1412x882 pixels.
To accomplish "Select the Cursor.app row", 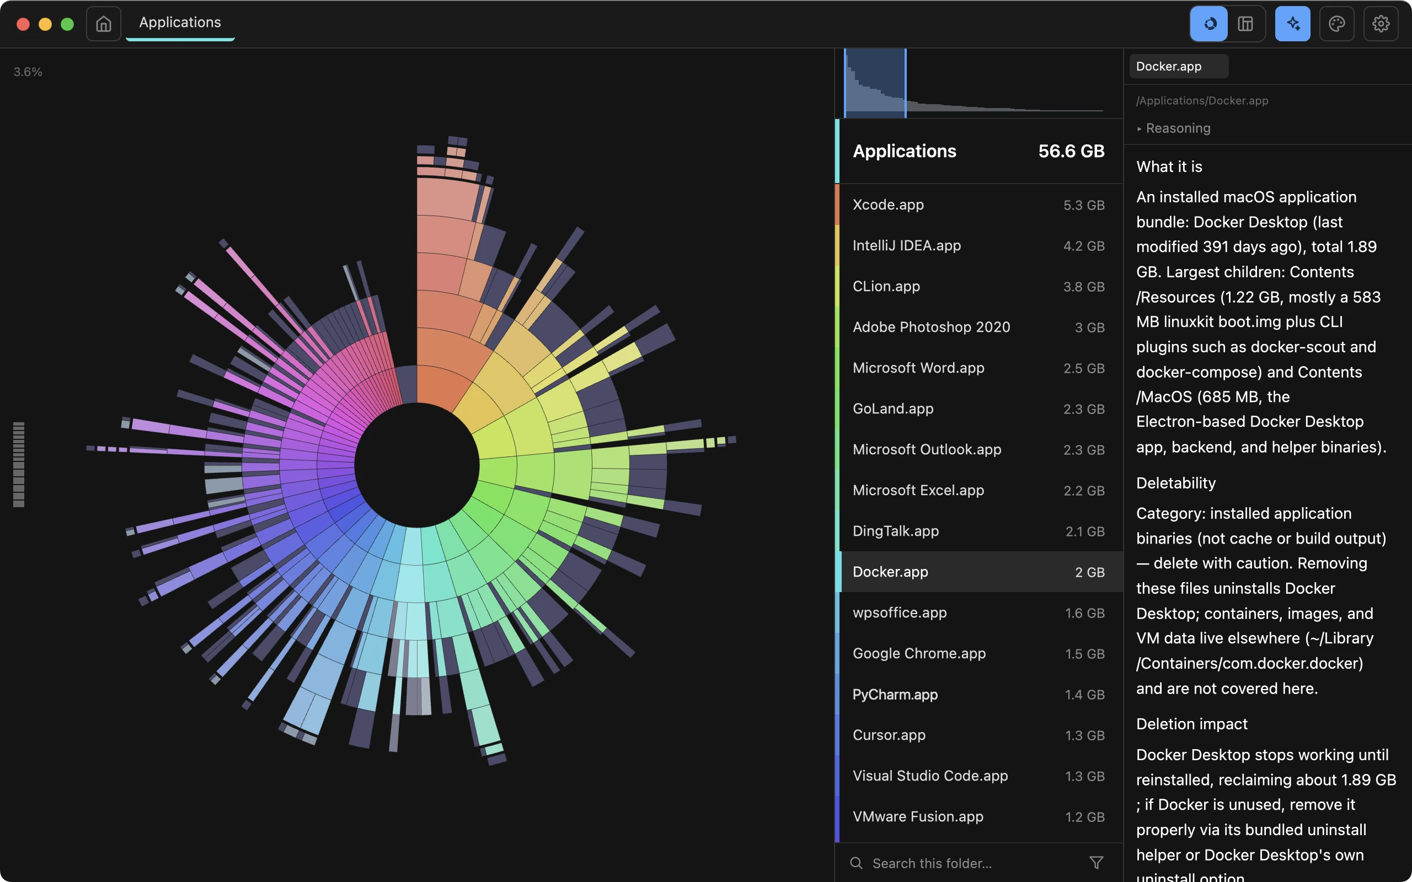I will pyautogui.click(x=980, y=735).
